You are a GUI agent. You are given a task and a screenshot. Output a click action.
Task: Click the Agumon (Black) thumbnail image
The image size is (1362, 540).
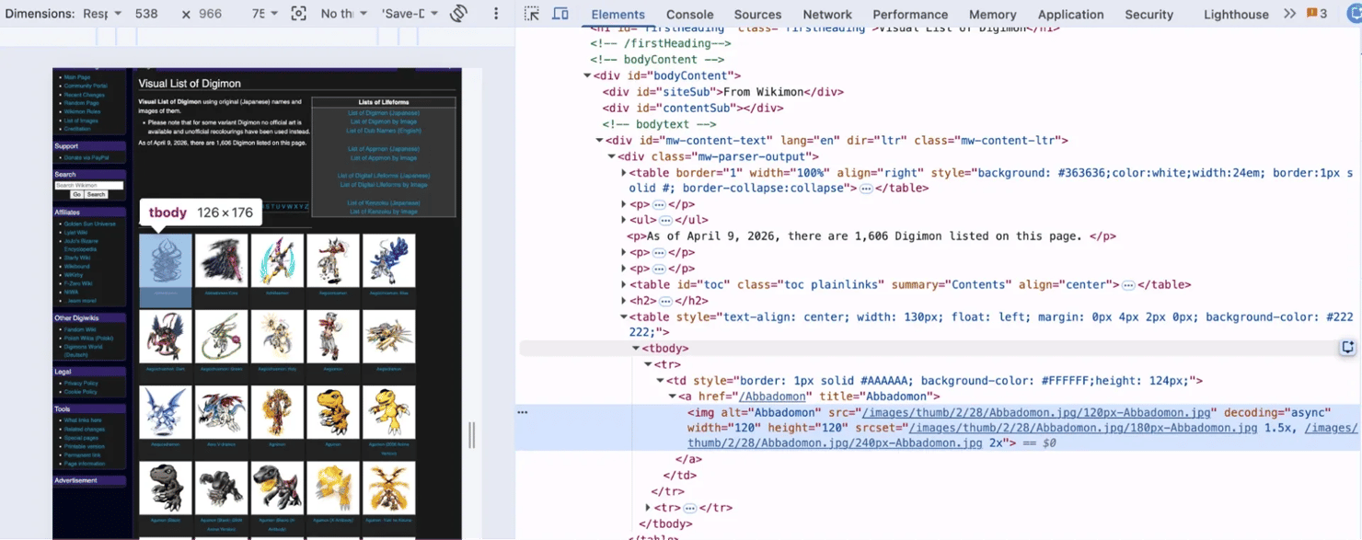tap(166, 488)
